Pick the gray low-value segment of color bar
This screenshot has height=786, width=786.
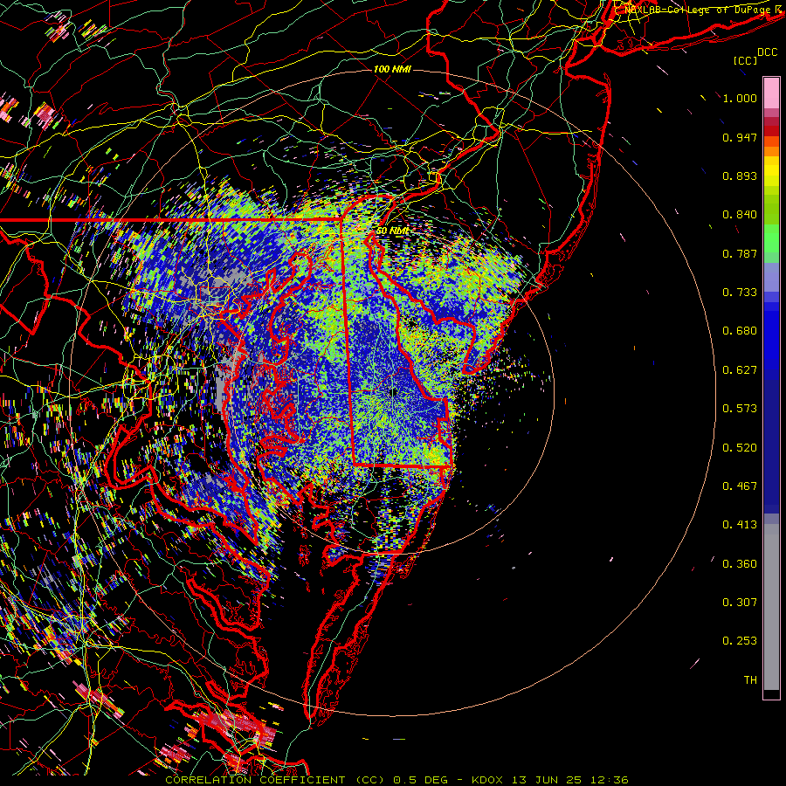point(771,607)
